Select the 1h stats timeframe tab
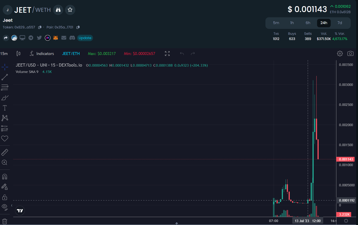Image resolution: width=358 pixels, height=225 pixels. pos(292,23)
